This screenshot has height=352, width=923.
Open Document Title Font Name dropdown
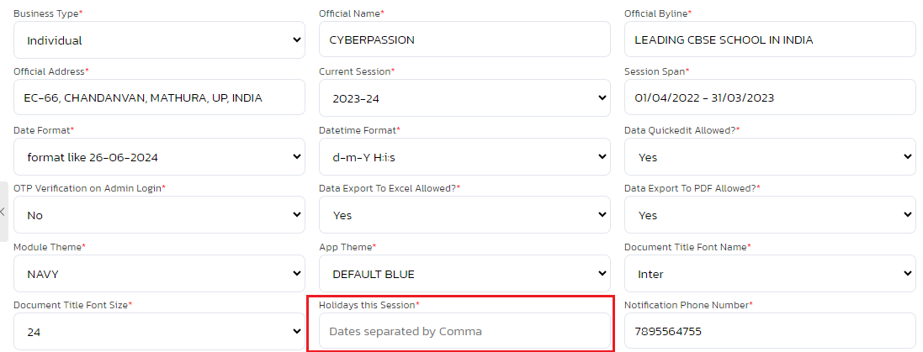pos(770,274)
